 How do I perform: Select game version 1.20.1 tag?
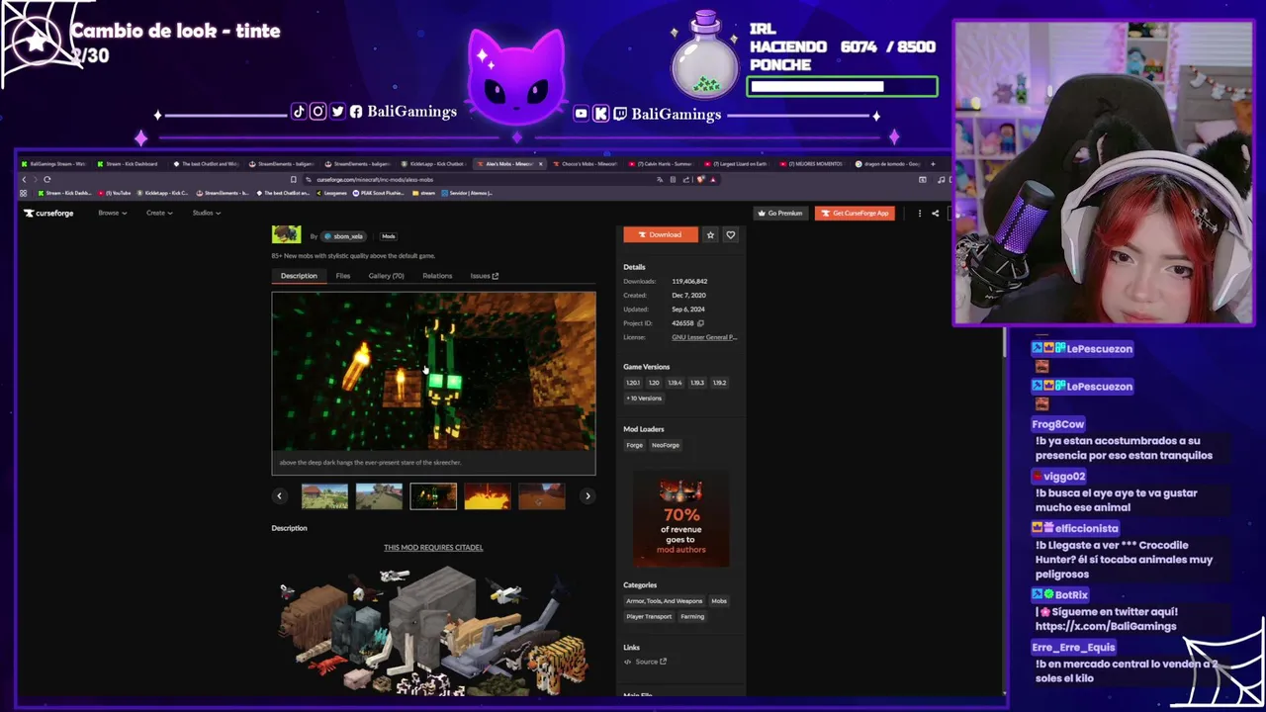point(633,383)
